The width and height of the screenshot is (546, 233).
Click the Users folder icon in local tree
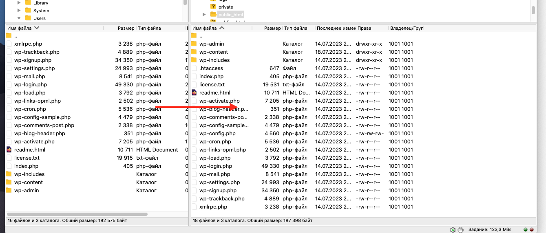(x=28, y=18)
